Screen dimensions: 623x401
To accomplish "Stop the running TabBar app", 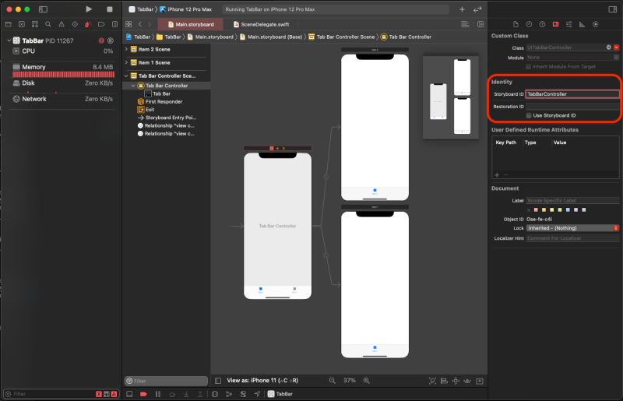I will coord(110,9).
